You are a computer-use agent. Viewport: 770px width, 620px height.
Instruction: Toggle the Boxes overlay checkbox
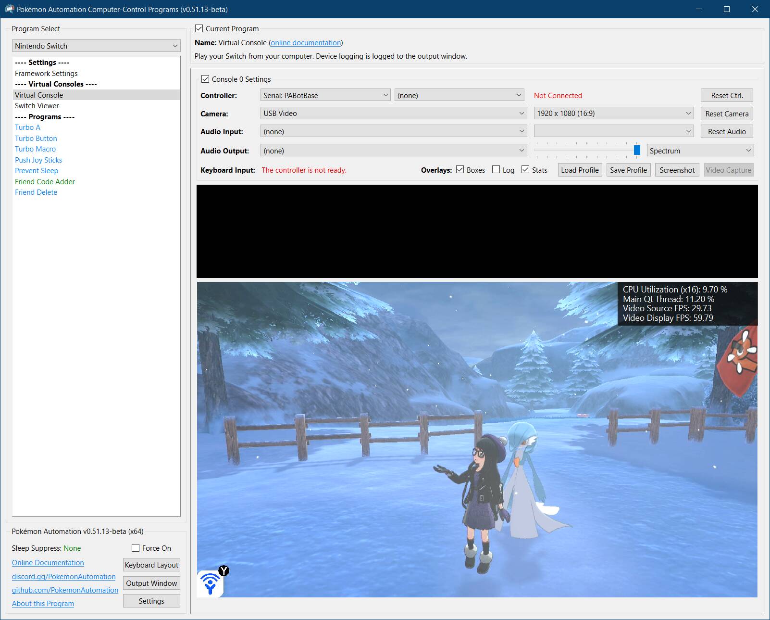(460, 170)
